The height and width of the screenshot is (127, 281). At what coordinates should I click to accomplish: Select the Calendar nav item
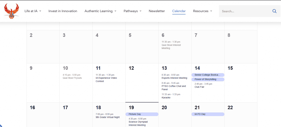click(x=179, y=11)
